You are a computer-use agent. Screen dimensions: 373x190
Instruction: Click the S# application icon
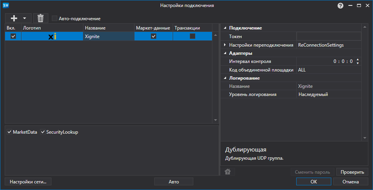(5, 5)
